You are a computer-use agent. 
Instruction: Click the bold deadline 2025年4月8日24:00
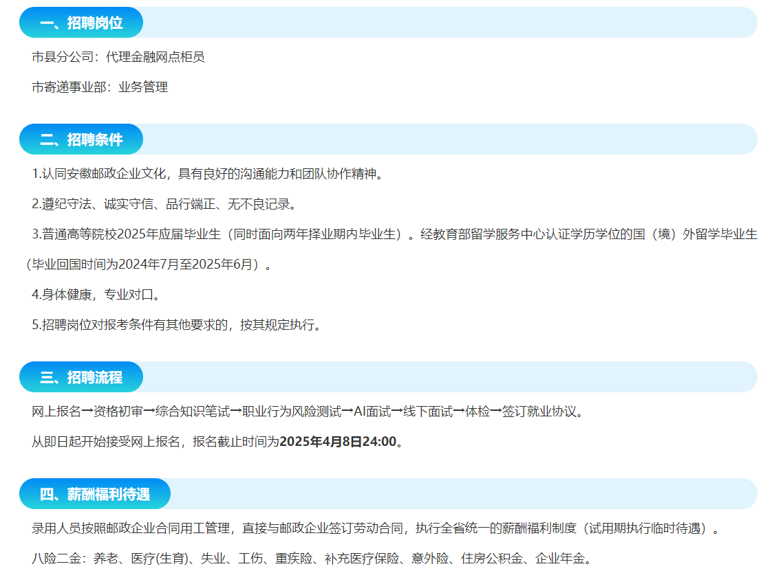tap(338, 441)
